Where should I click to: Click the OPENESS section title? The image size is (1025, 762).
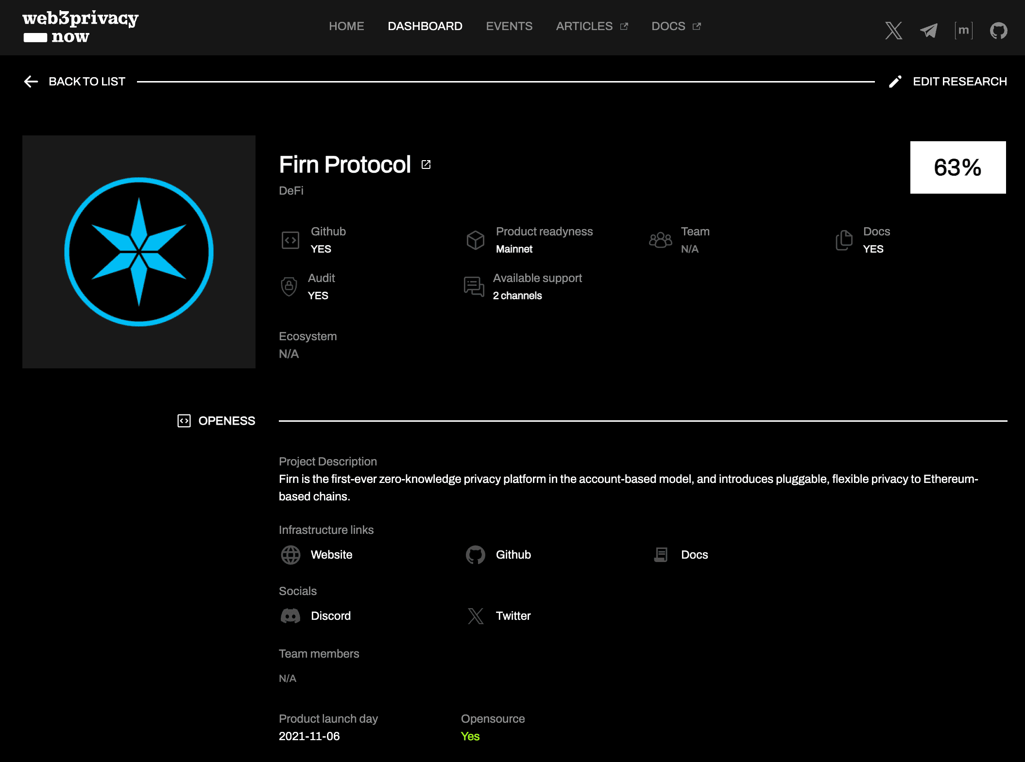tap(227, 421)
